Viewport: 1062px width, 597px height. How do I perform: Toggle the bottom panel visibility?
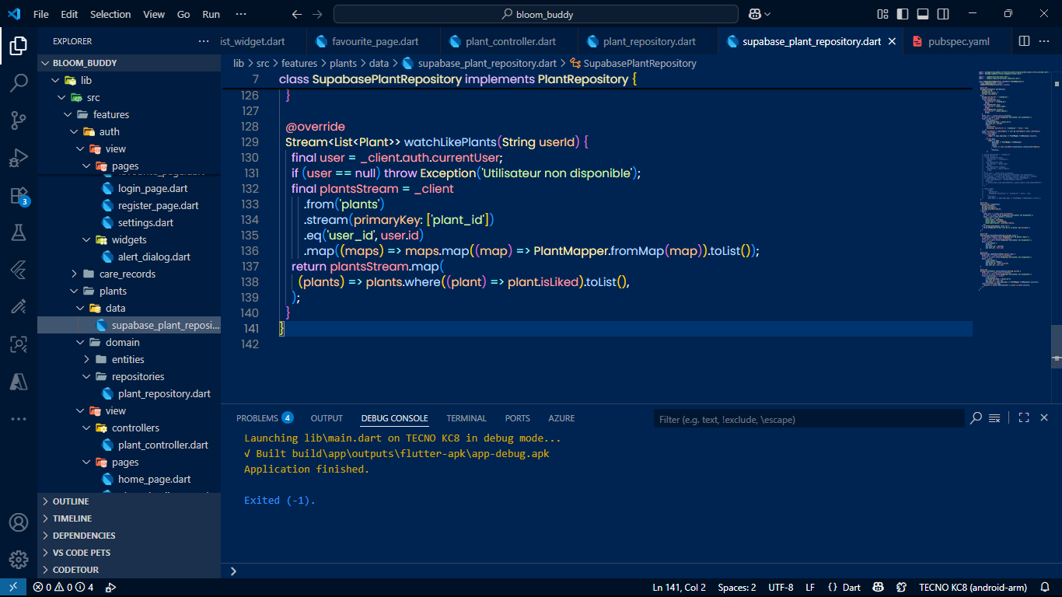coord(923,14)
